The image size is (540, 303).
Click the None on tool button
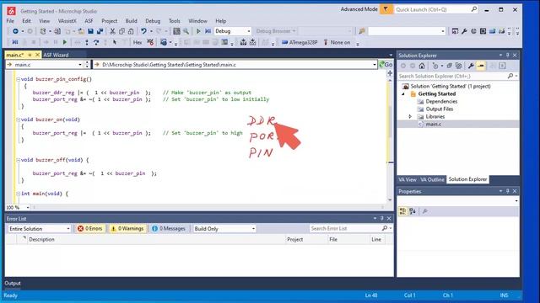tap(337, 42)
